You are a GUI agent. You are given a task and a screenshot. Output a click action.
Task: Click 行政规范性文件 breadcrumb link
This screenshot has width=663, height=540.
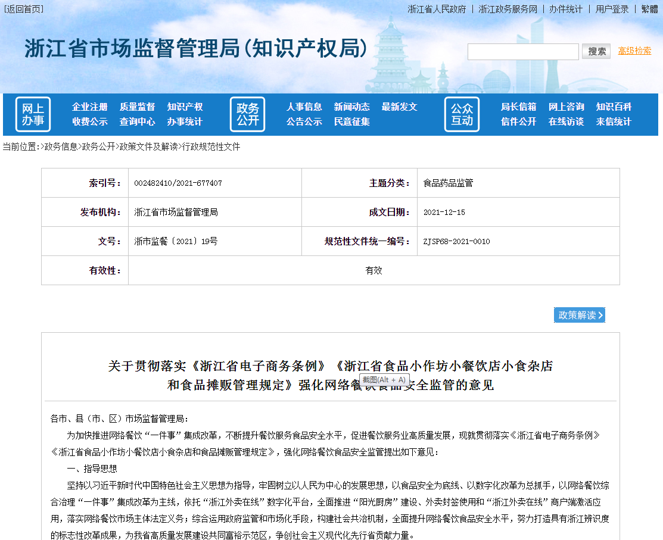(x=211, y=146)
